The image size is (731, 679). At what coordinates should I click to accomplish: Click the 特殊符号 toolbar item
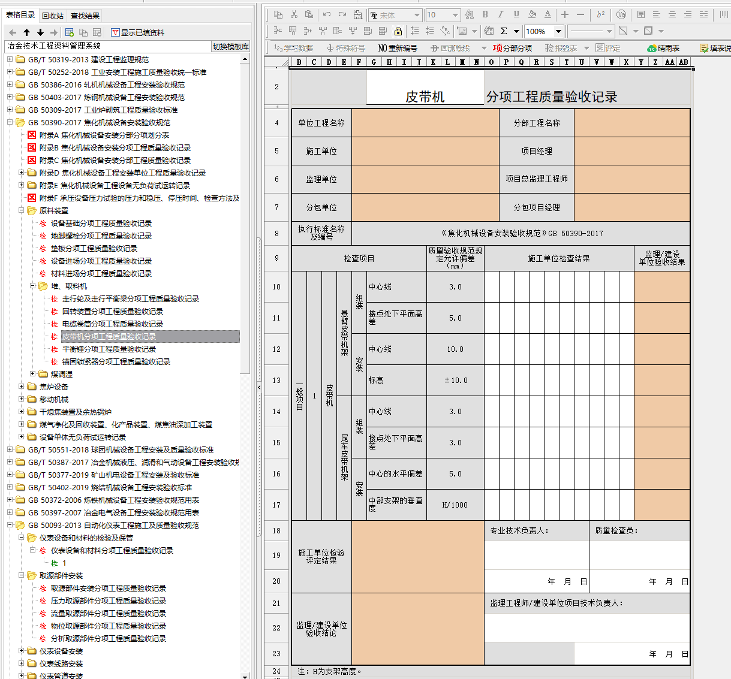click(346, 48)
